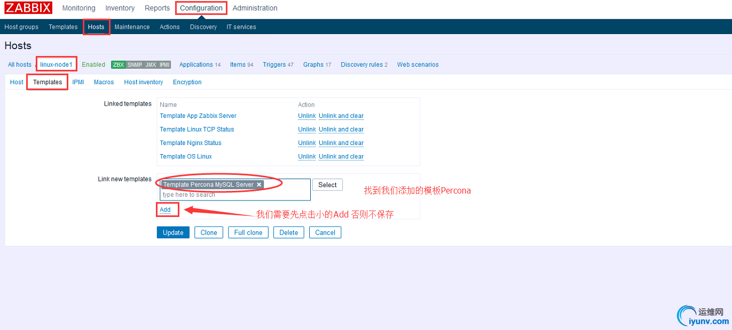This screenshot has width=732, height=330.
Task: Open the Administration menu
Action: coord(255,8)
